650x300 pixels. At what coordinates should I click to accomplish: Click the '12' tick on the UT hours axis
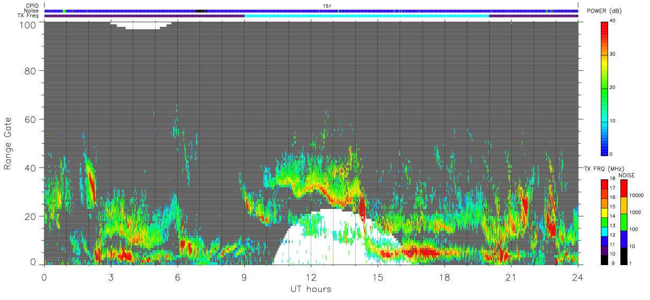click(x=311, y=277)
